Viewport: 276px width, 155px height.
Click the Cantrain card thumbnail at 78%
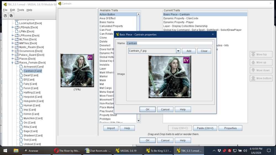click(77, 70)
